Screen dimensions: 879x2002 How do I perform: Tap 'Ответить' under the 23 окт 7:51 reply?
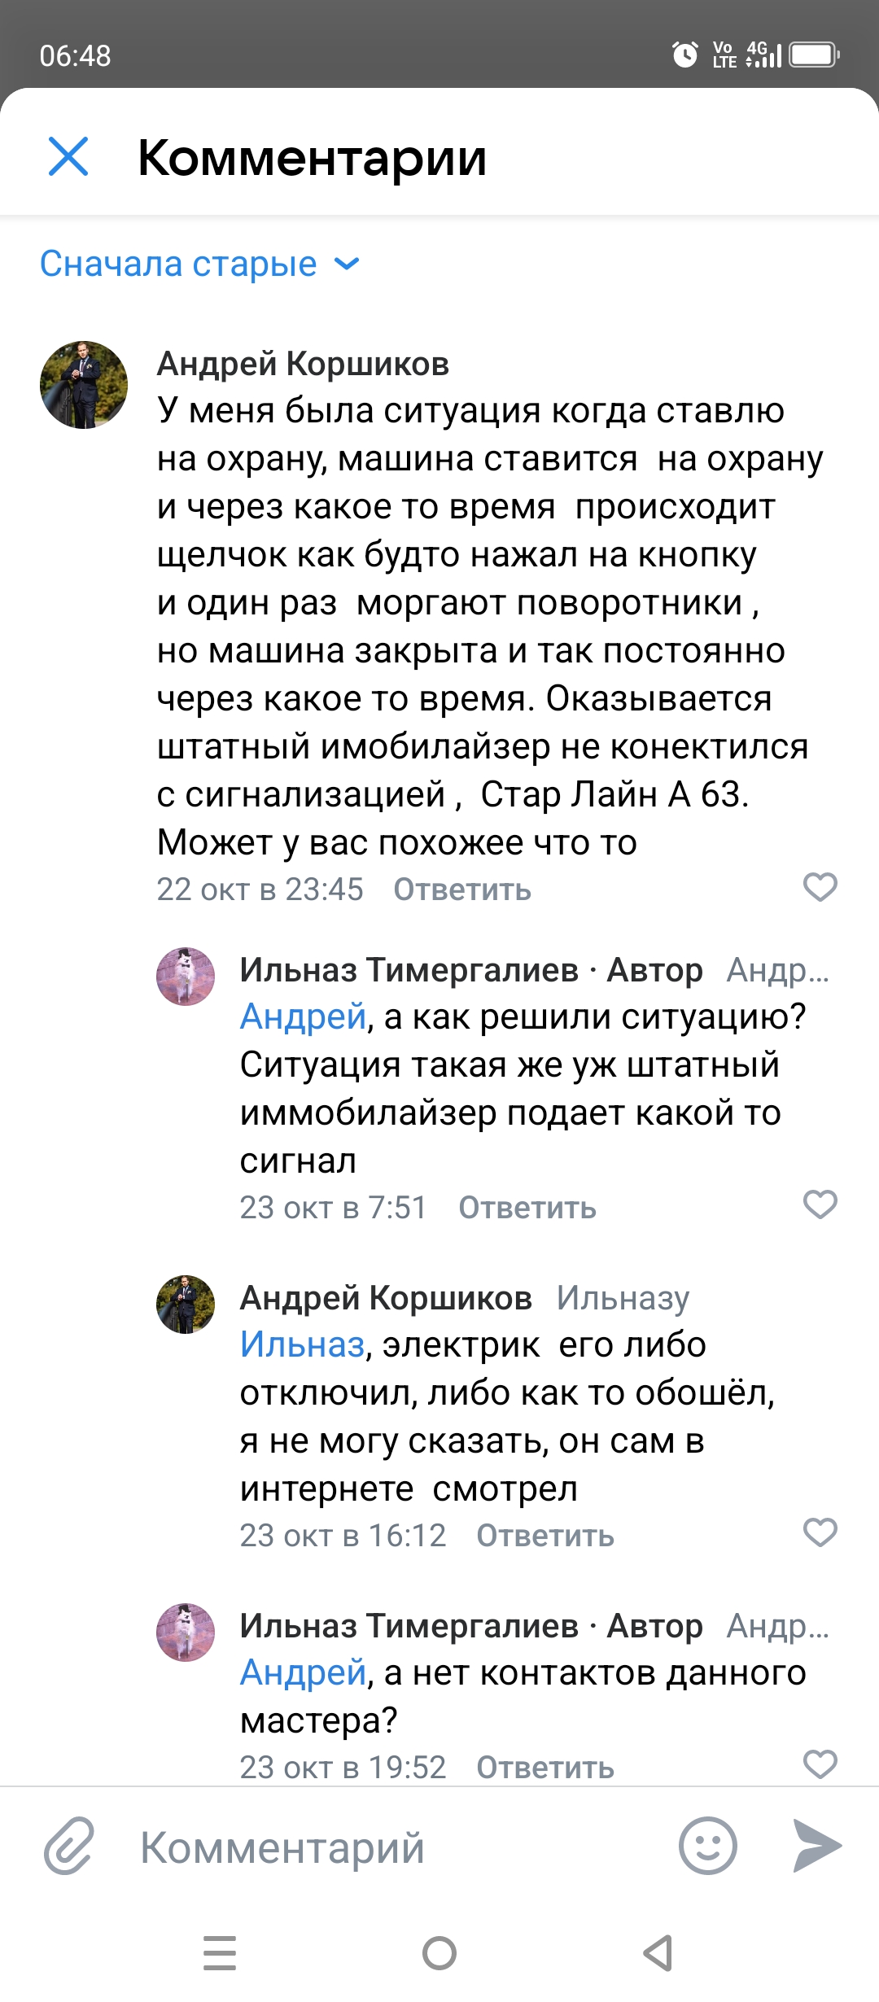(527, 1208)
